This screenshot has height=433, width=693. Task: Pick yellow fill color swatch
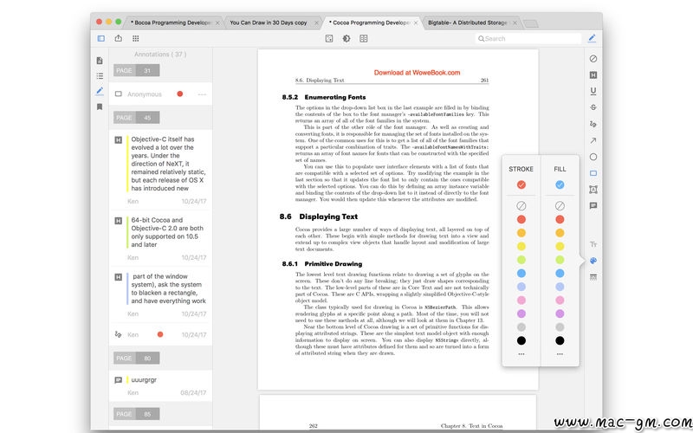pyautogui.click(x=560, y=247)
